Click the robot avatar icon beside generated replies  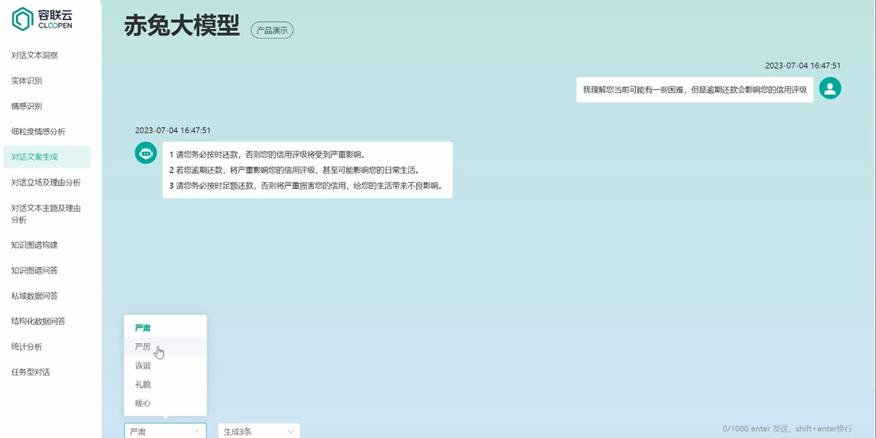[x=145, y=153]
